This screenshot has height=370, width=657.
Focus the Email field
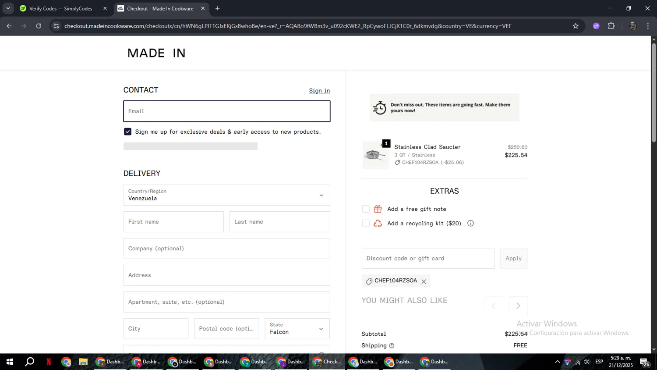point(227,111)
